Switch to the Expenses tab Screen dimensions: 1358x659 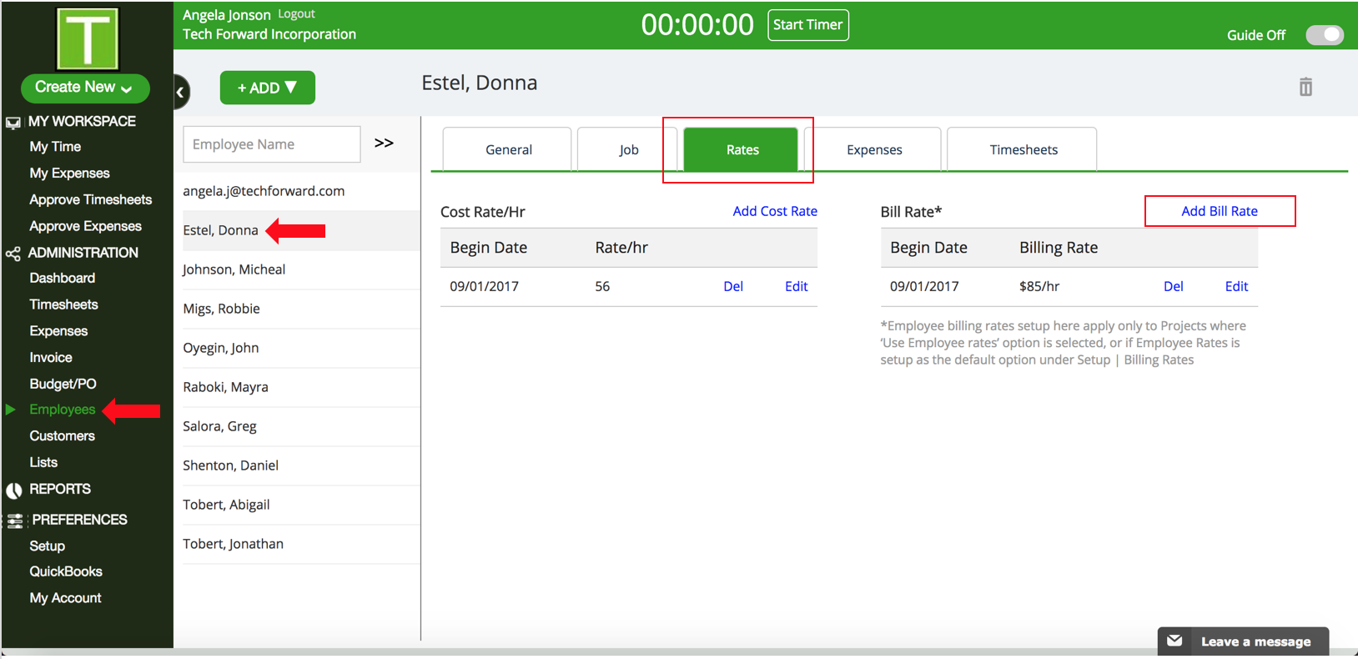874,149
